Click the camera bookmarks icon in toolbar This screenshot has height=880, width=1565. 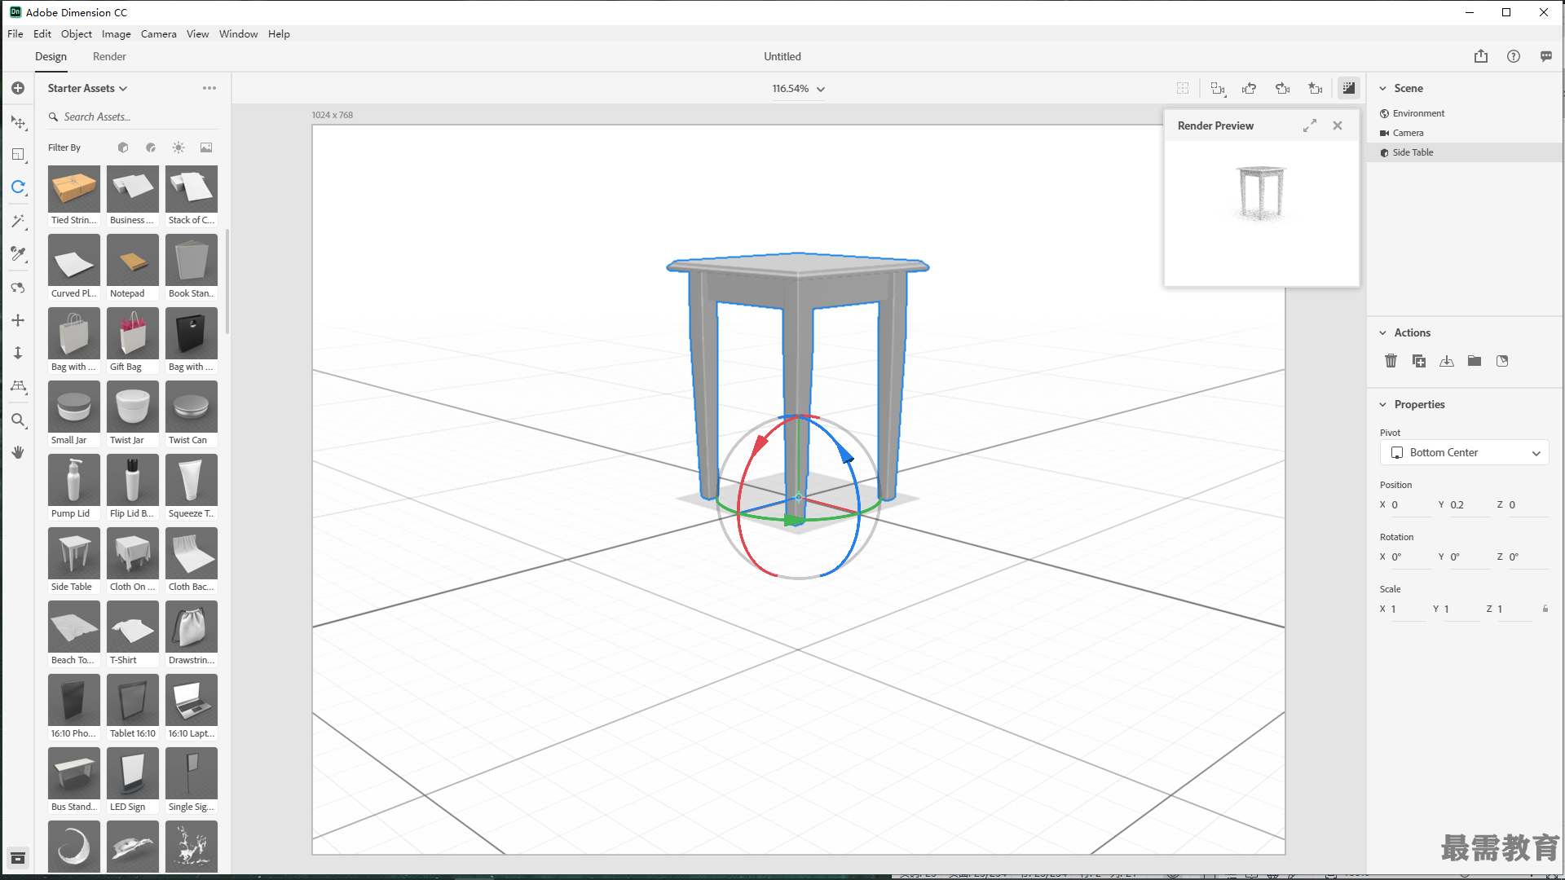1316,88
